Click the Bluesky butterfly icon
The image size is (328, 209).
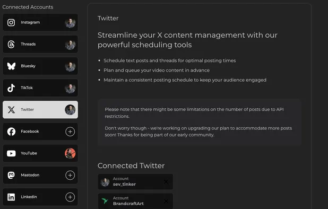coord(11,66)
